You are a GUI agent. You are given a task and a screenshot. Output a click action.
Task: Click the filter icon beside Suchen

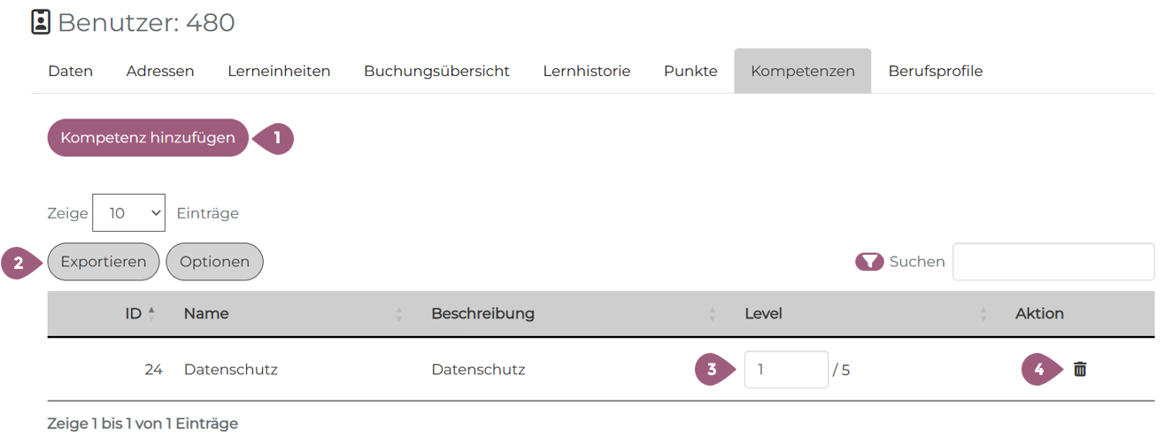coord(869,262)
